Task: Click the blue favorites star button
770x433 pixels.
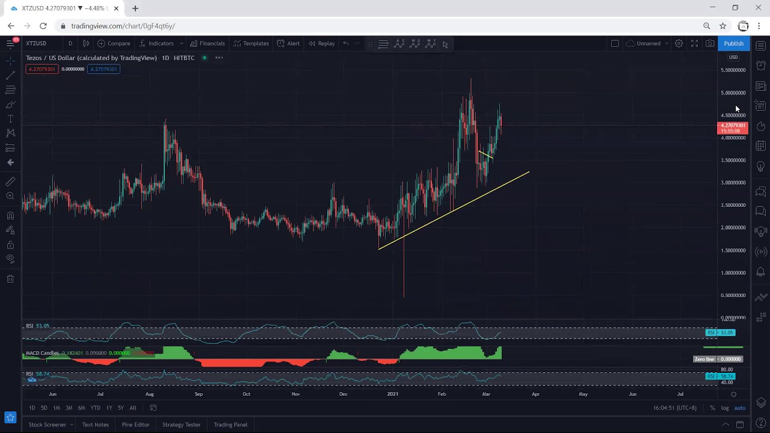Action: (x=10, y=417)
